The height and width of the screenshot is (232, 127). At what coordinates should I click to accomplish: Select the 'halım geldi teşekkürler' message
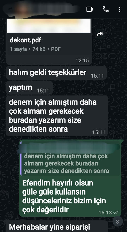pyautogui.click(x=56, y=73)
